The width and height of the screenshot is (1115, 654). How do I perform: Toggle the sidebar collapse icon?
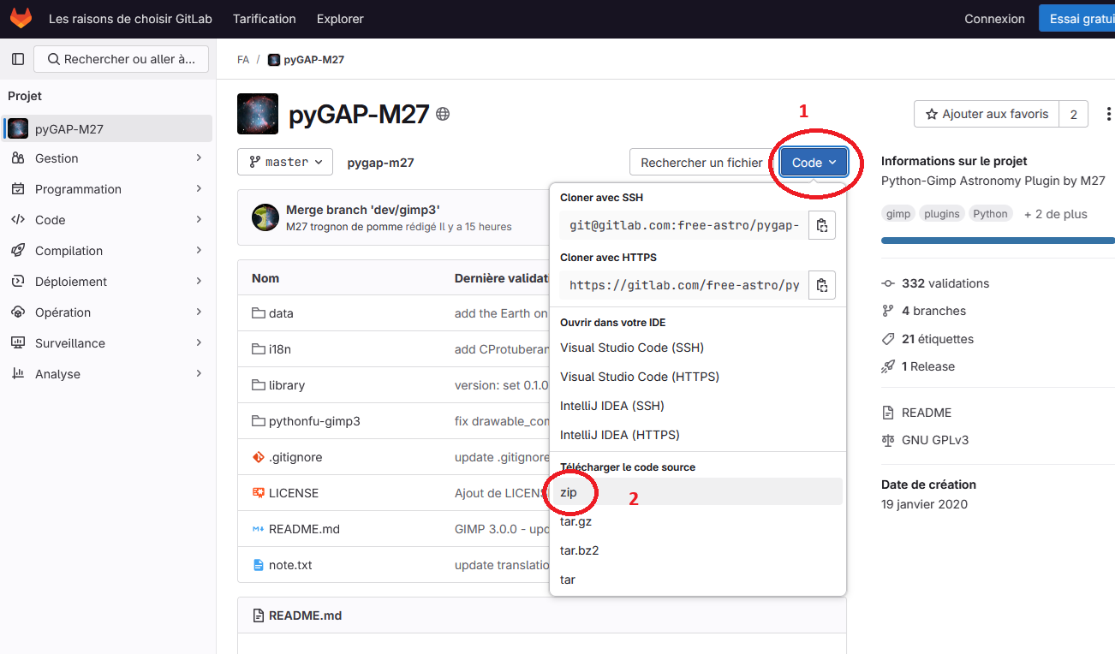point(18,59)
